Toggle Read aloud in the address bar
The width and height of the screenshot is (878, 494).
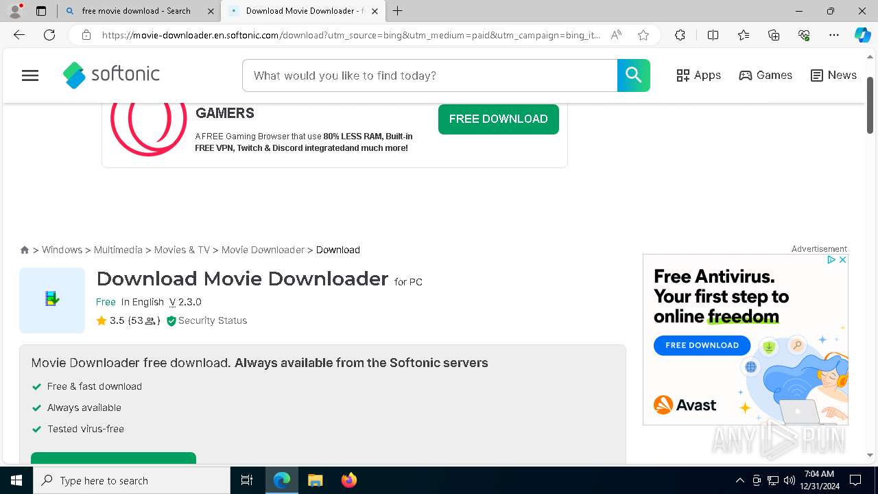tap(616, 35)
